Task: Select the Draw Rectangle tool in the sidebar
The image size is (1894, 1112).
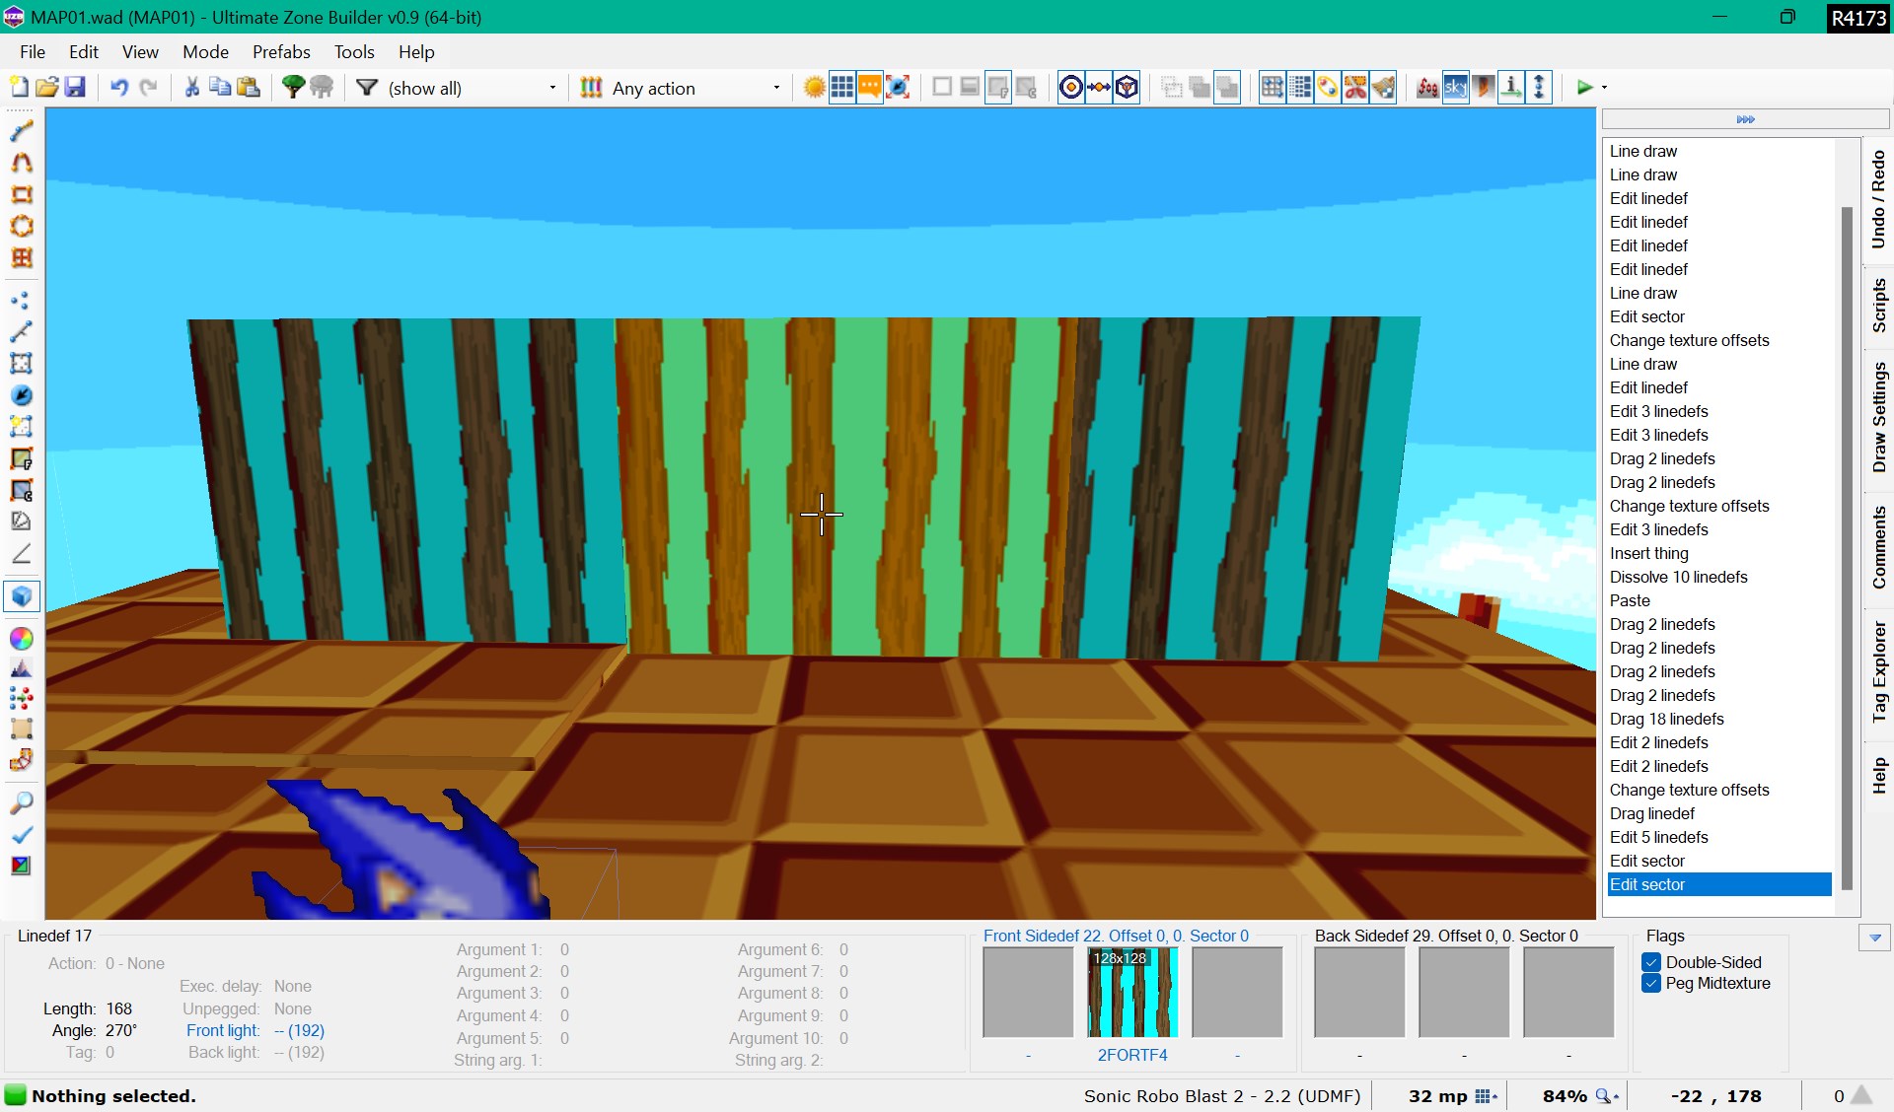Action: tap(21, 194)
